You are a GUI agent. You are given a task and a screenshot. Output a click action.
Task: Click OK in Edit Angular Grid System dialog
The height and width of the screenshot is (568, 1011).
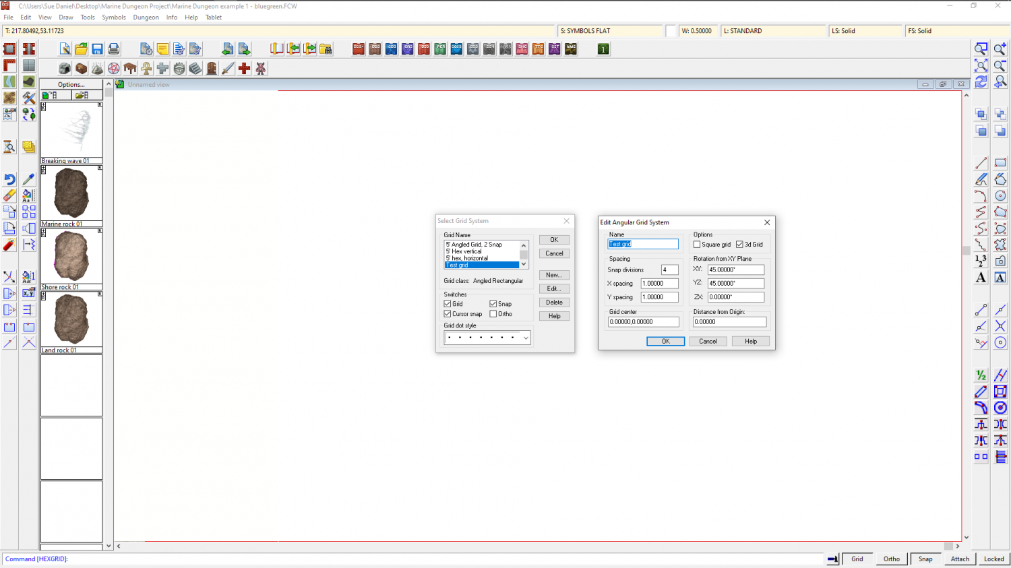[x=665, y=342]
